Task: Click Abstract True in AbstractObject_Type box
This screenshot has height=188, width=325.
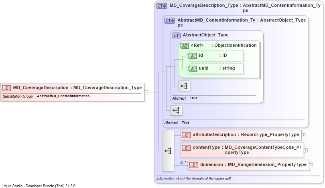Action: tap(185, 98)
